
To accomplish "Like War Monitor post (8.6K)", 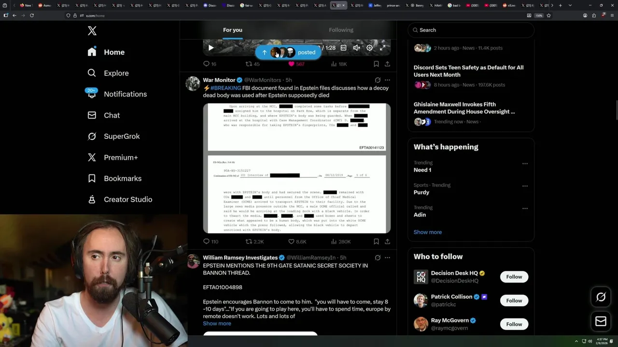I will point(297,241).
